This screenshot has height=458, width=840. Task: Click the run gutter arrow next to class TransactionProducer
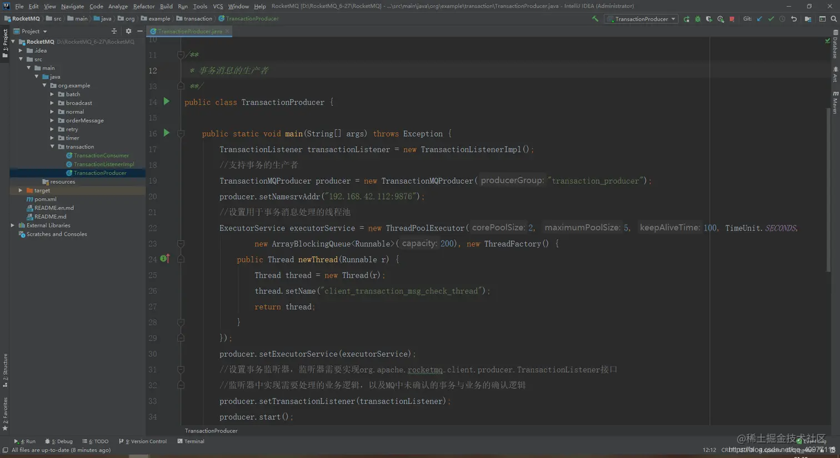[x=167, y=102]
